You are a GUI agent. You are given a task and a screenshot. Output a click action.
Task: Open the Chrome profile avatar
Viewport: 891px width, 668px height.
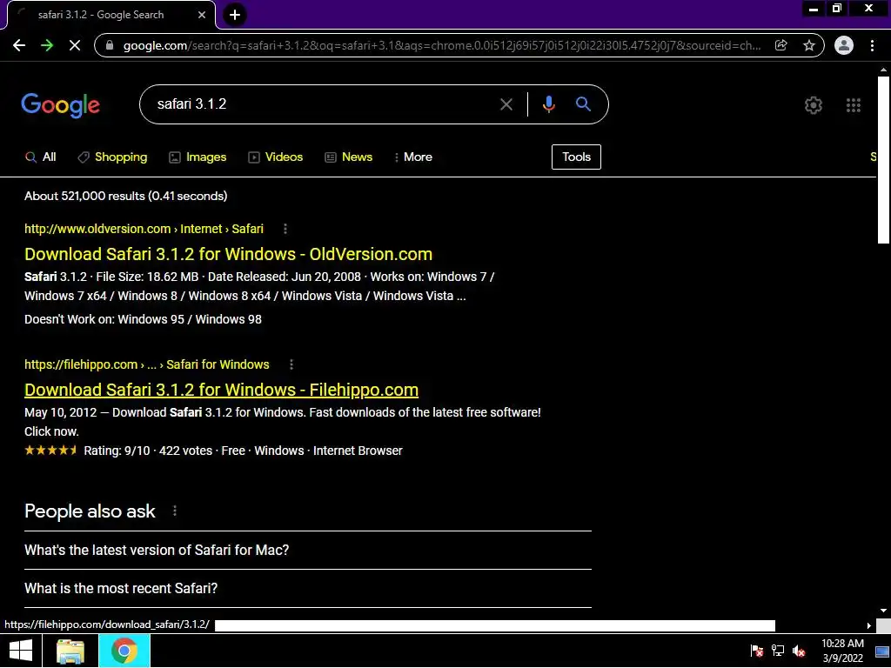[x=844, y=45]
